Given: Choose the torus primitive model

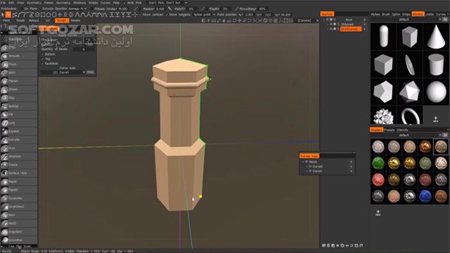Looking at the screenshot, I should [410, 116].
